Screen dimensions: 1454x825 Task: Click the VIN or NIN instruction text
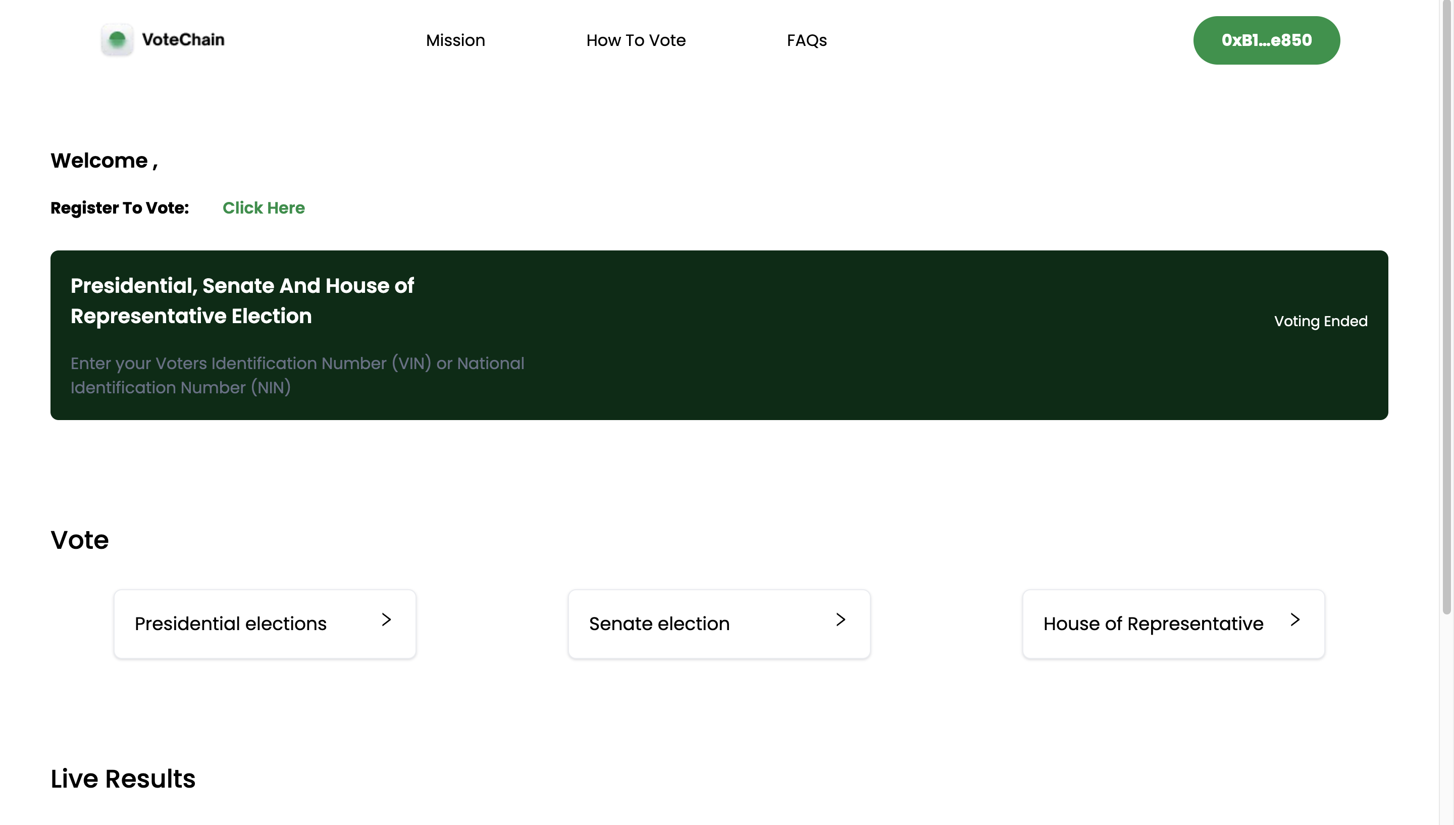(297, 375)
